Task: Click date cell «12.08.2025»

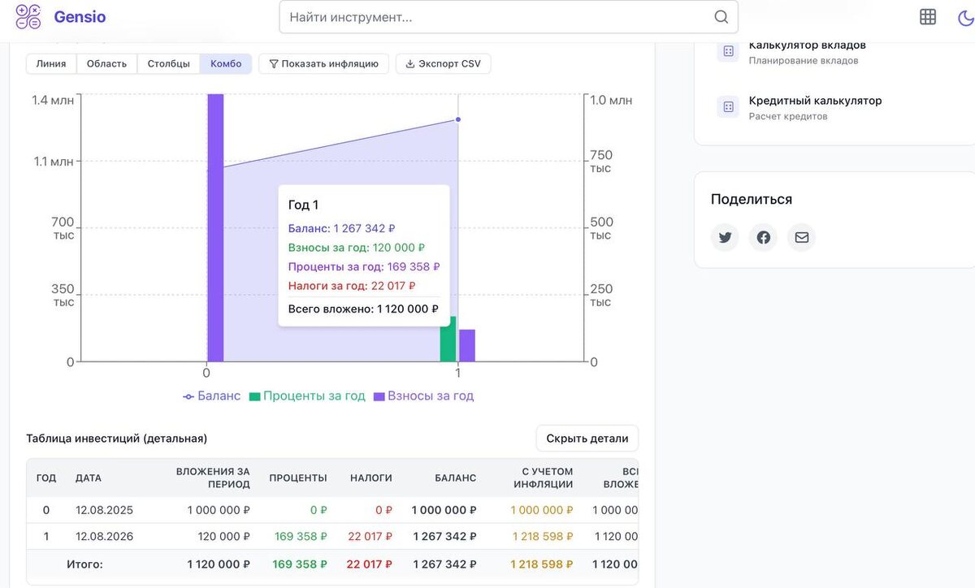Action: 104,510
